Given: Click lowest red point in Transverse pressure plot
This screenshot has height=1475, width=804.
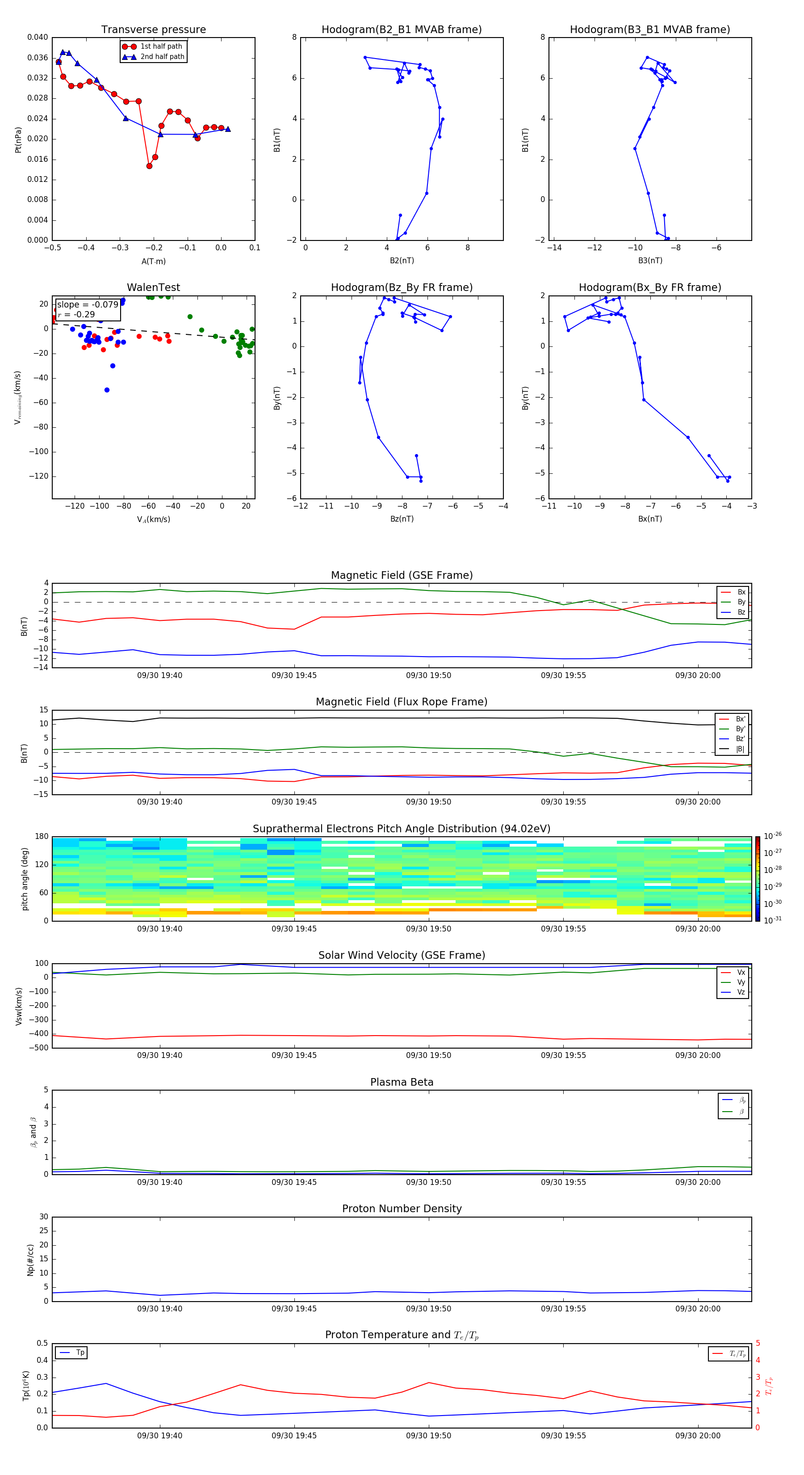Looking at the screenshot, I should point(149,166).
